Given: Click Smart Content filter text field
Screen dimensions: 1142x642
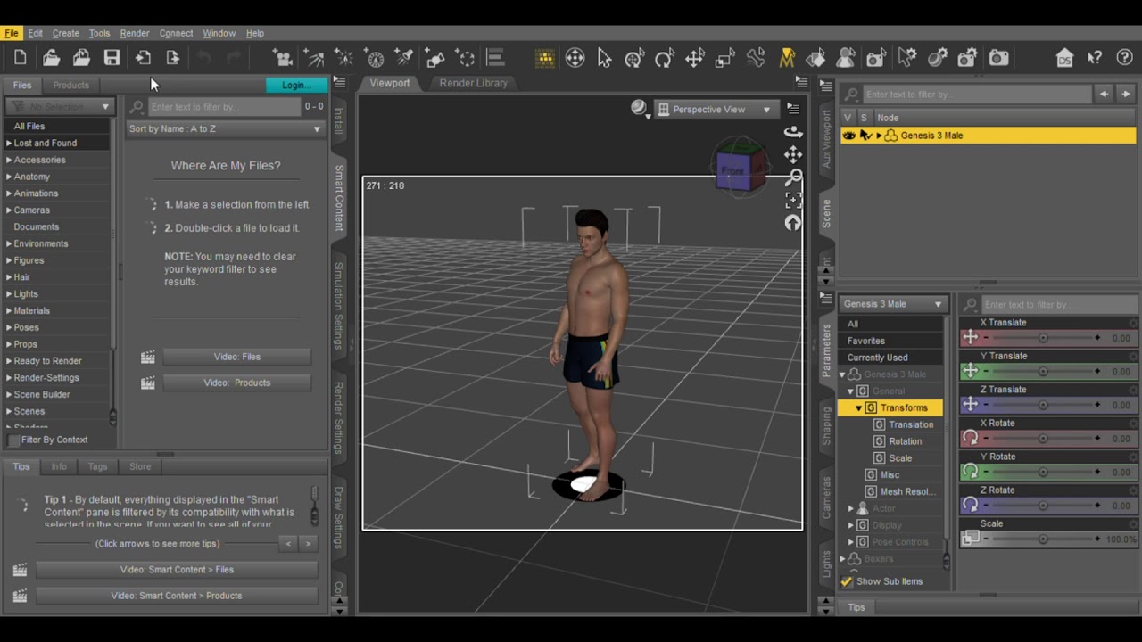Looking at the screenshot, I should tap(225, 107).
